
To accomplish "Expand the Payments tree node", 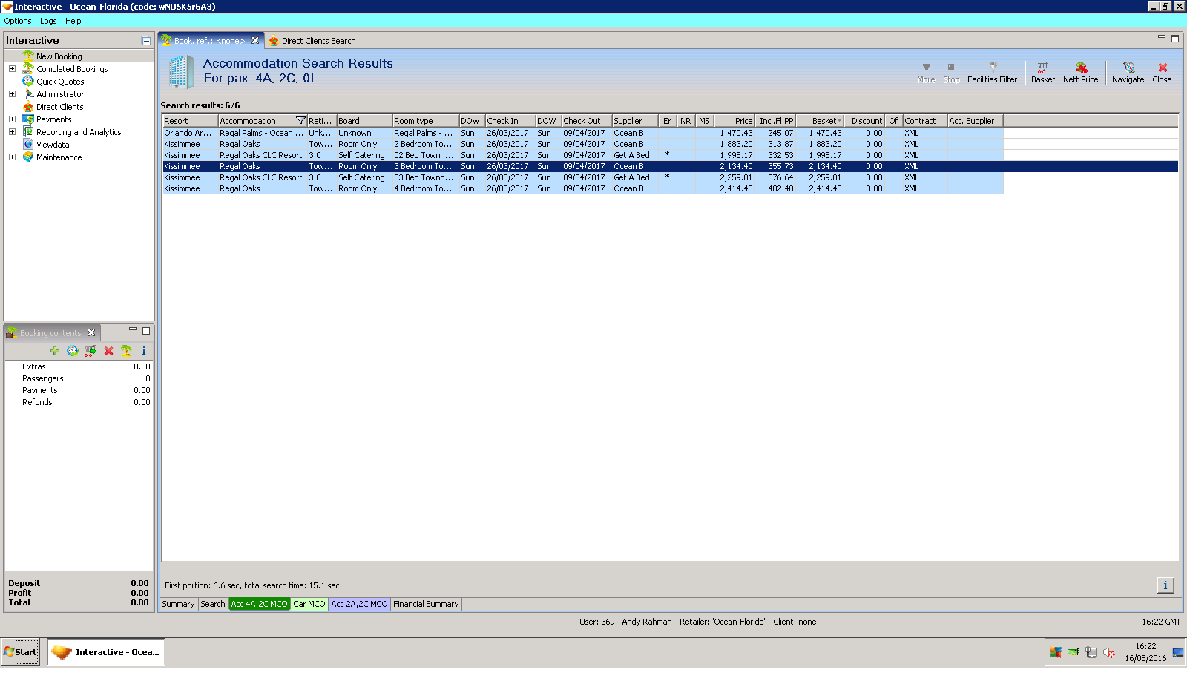I will [x=12, y=119].
